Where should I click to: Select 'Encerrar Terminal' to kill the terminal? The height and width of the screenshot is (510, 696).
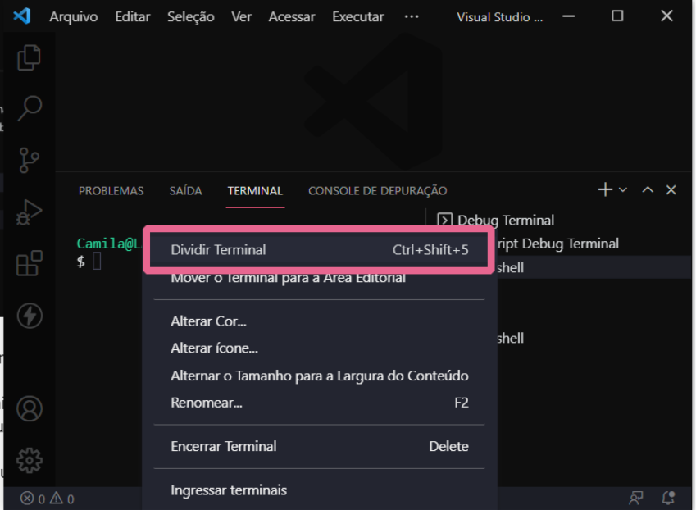click(x=225, y=445)
